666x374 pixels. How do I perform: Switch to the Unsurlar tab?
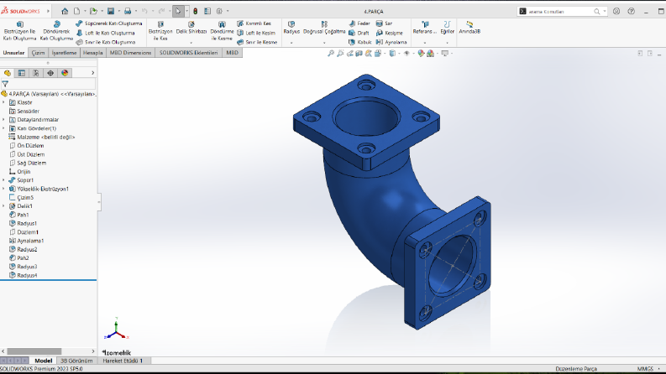[x=14, y=53]
